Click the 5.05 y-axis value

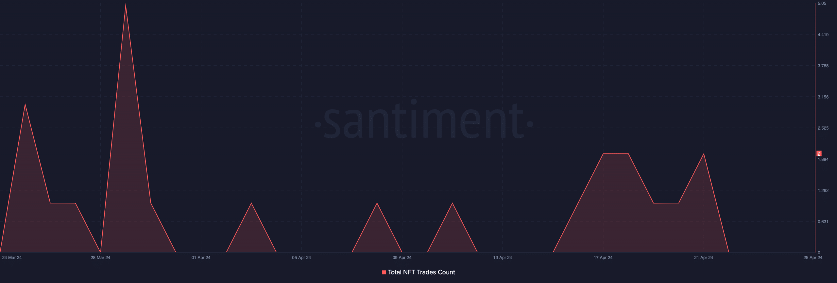pos(822,3)
